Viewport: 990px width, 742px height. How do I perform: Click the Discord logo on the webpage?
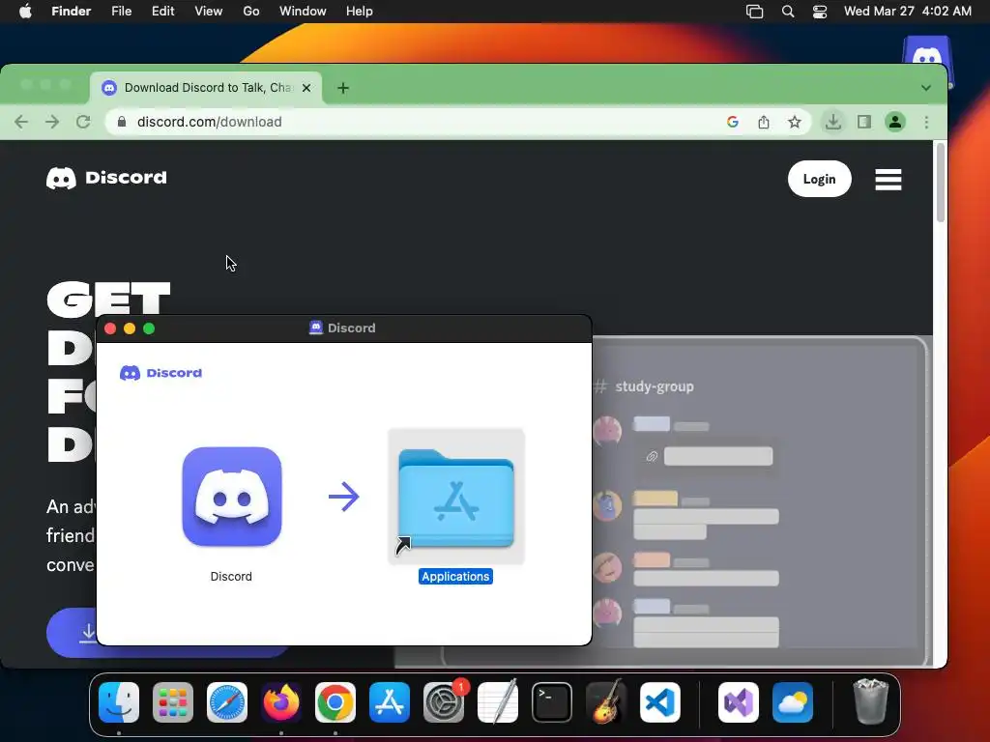pos(106,178)
